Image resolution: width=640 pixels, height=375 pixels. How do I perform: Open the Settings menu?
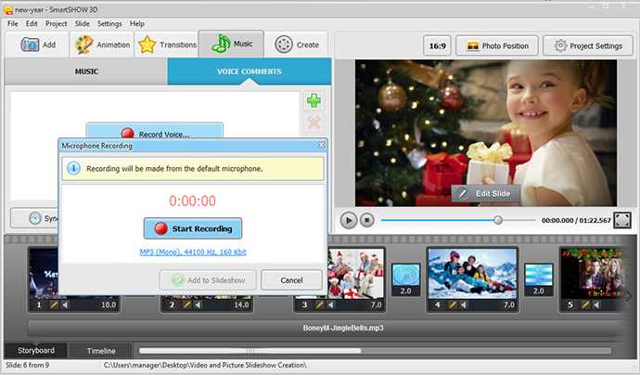(109, 24)
